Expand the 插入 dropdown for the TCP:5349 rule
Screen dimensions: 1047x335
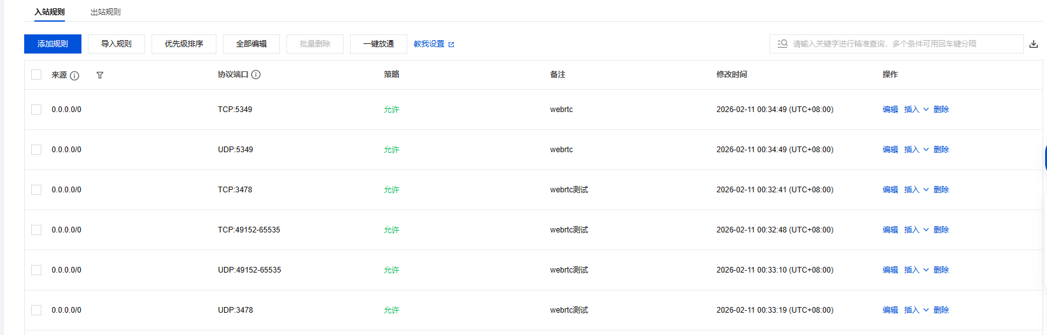pyautogui.click(x=916, y=110)
